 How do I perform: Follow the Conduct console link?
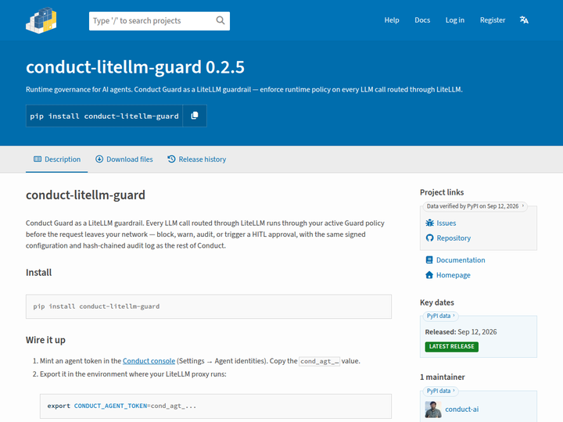(149, 361)
